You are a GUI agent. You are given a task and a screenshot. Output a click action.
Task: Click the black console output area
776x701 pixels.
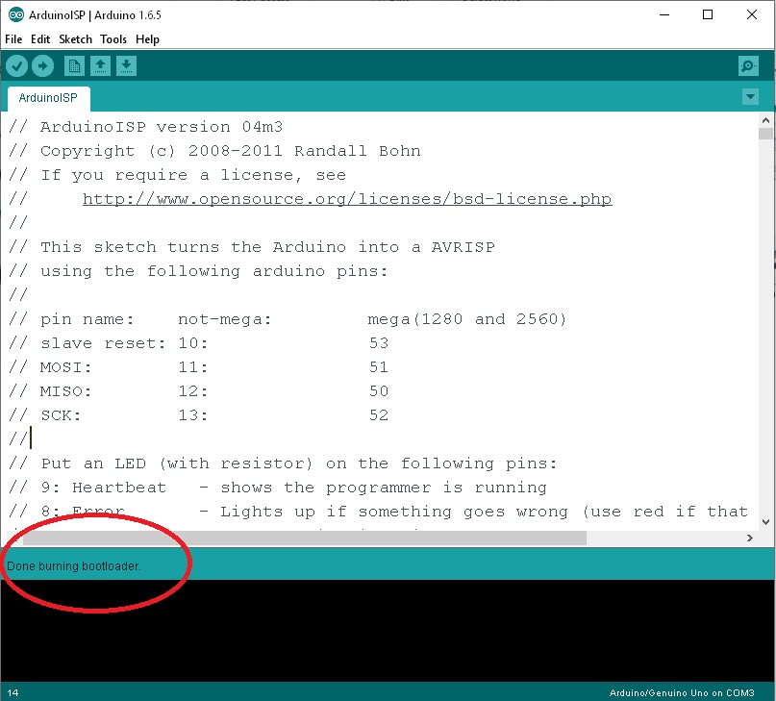[x=388, y=631]
